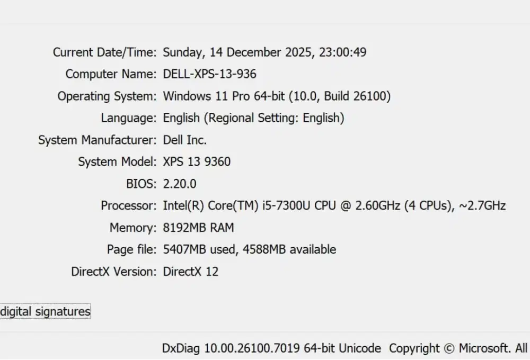Screen dimensions: 530x360
Task: Click the DxDiag version text in status bar
Action: (x=271, y=348)
